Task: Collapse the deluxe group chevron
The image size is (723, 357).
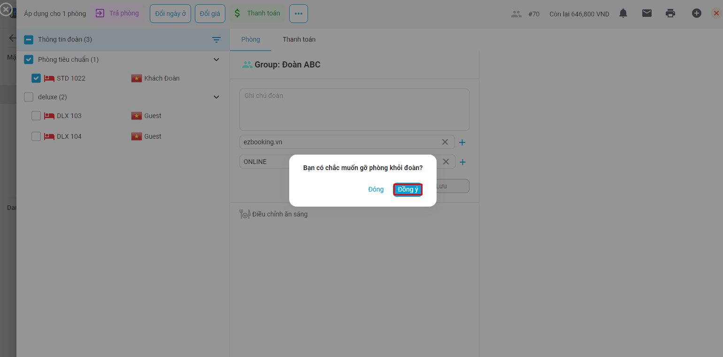Action: [x=216, y=97]
